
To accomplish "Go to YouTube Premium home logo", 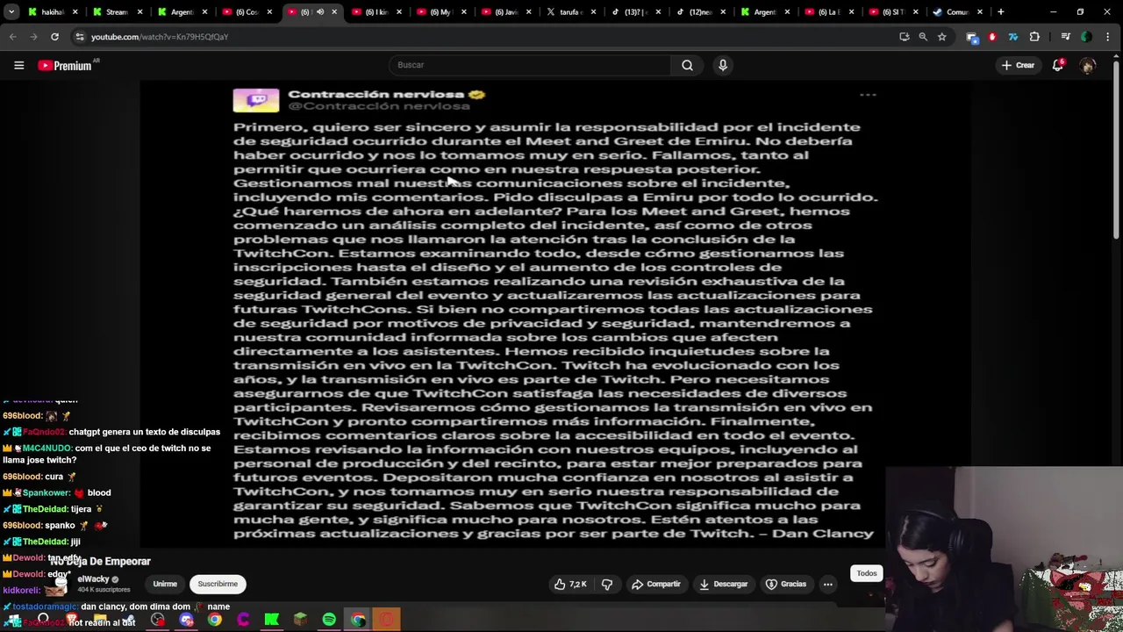I will coord(65,65).
